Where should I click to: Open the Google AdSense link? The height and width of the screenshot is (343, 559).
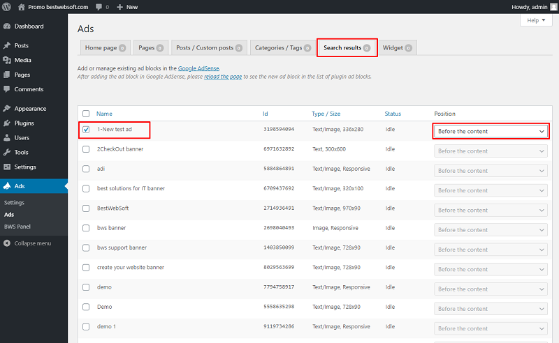coord(198,68)
